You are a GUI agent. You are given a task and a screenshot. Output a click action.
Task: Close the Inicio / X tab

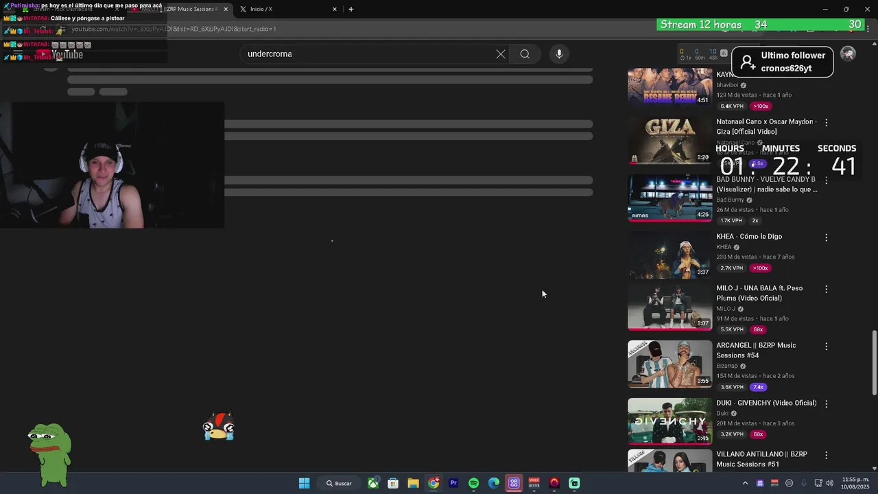(335, 9)
